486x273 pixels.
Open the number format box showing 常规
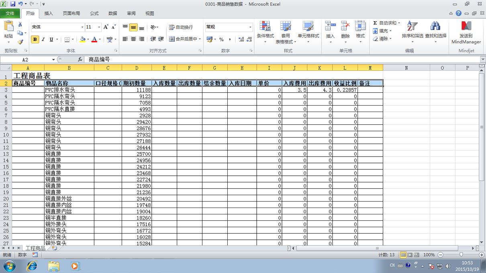(x=229, y=27)
